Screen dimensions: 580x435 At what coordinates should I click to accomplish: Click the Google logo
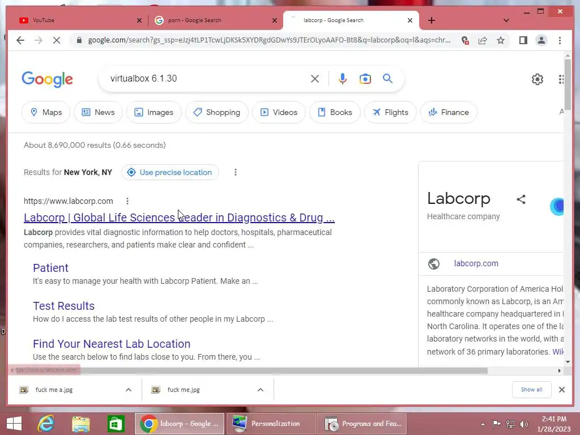pyautogui.click(x=48, y=79)
